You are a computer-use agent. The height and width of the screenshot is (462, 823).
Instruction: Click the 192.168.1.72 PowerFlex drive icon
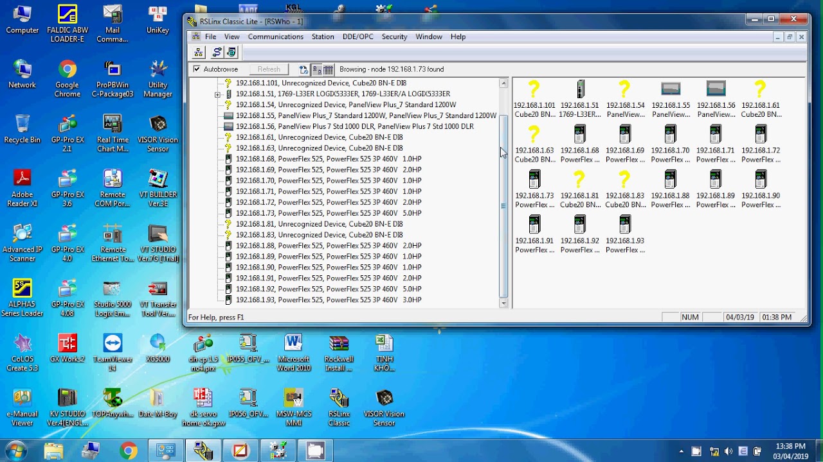point(761,134)
